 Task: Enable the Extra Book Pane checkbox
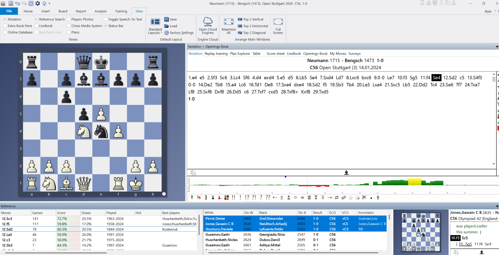tap(5, 26)
